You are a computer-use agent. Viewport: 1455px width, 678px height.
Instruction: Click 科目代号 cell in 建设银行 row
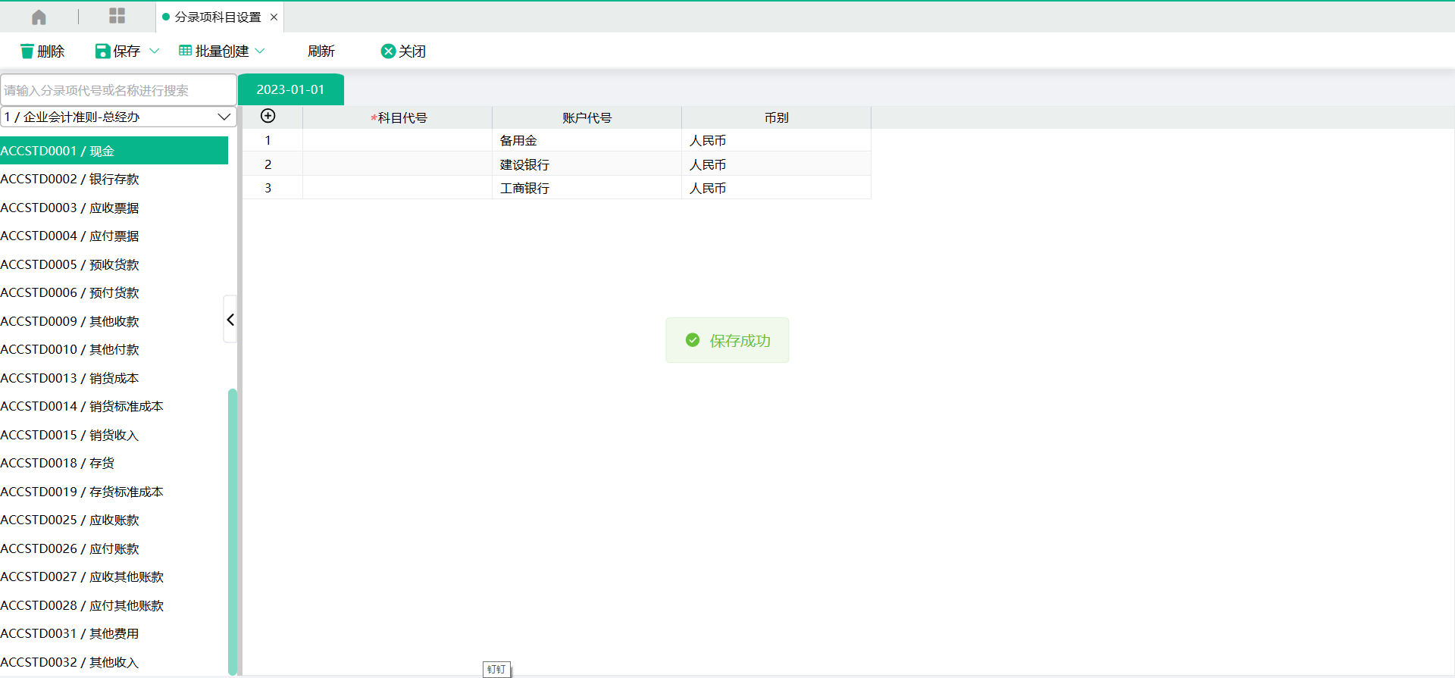(398, 164)
